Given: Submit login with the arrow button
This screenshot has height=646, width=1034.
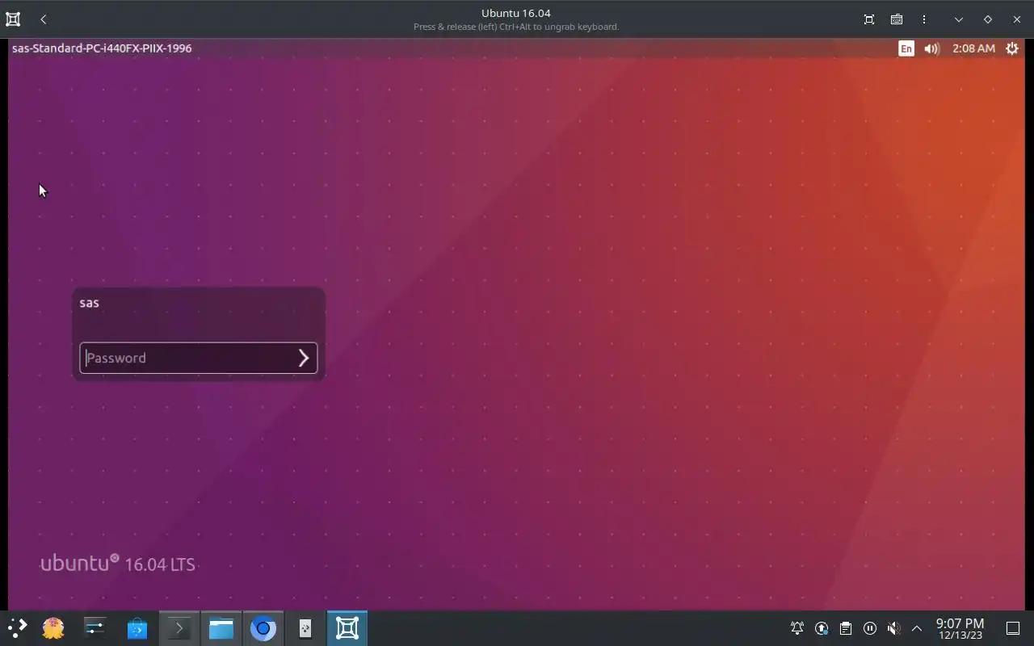Looking at the screenshot, I should coord(304,358).
